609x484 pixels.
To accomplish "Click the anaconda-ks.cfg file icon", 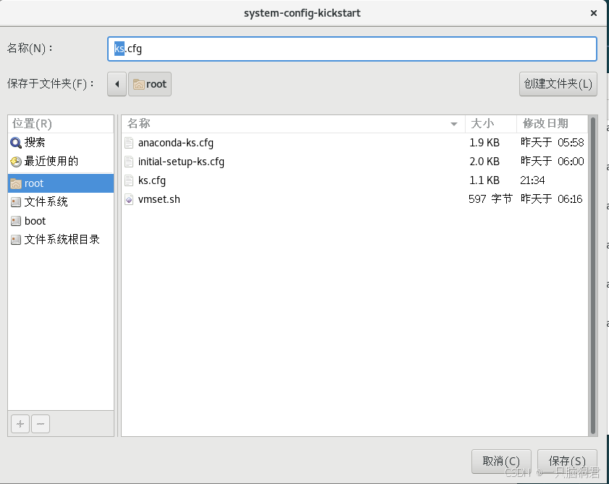I will [x=129, y=143].
